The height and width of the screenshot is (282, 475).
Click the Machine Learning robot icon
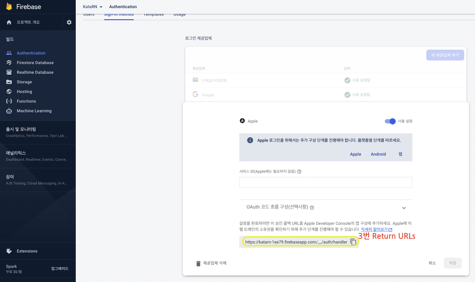(x=9, y=111)
